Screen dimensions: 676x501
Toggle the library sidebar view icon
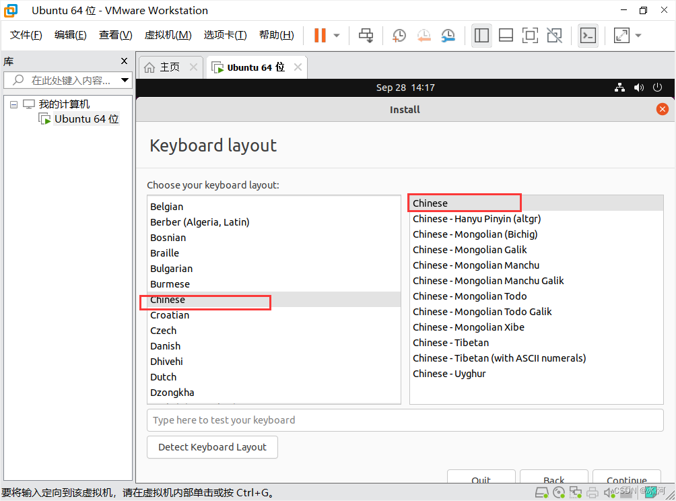click(x=481, y=36)
